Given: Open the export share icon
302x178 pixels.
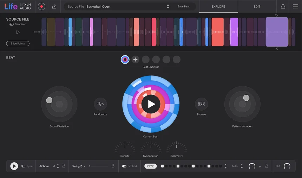Looking at the screenshot, I should tap(283, 6).
